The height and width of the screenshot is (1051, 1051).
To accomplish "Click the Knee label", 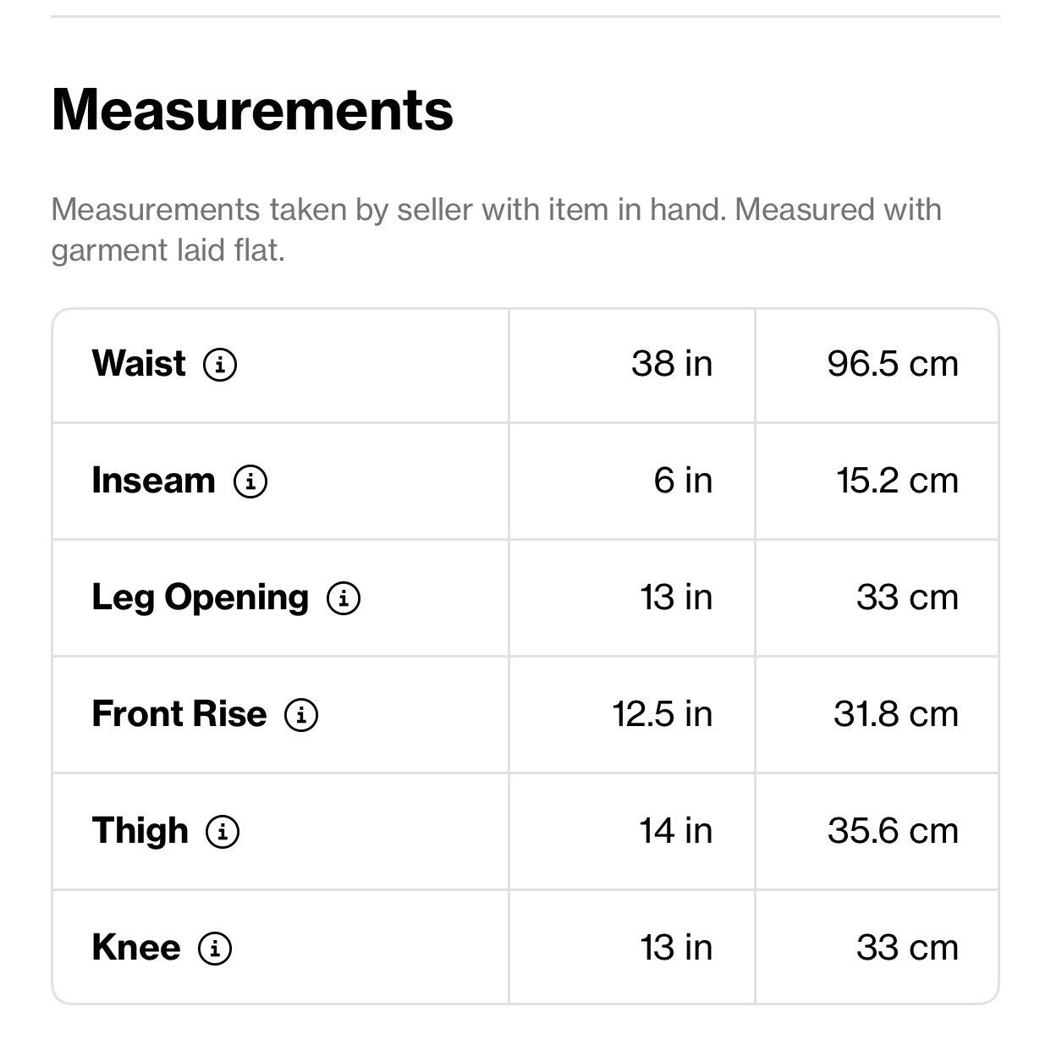I will tap(136, 948).
